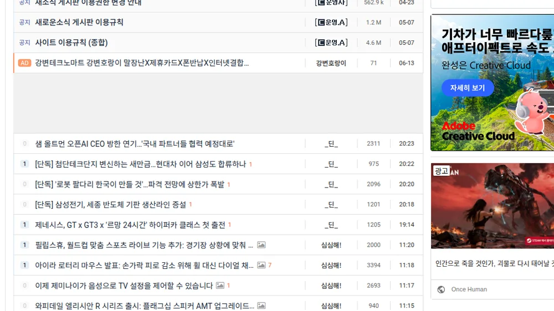Open comment count on 새만금 post
This screenshot has width=554, height=311.
250,164
